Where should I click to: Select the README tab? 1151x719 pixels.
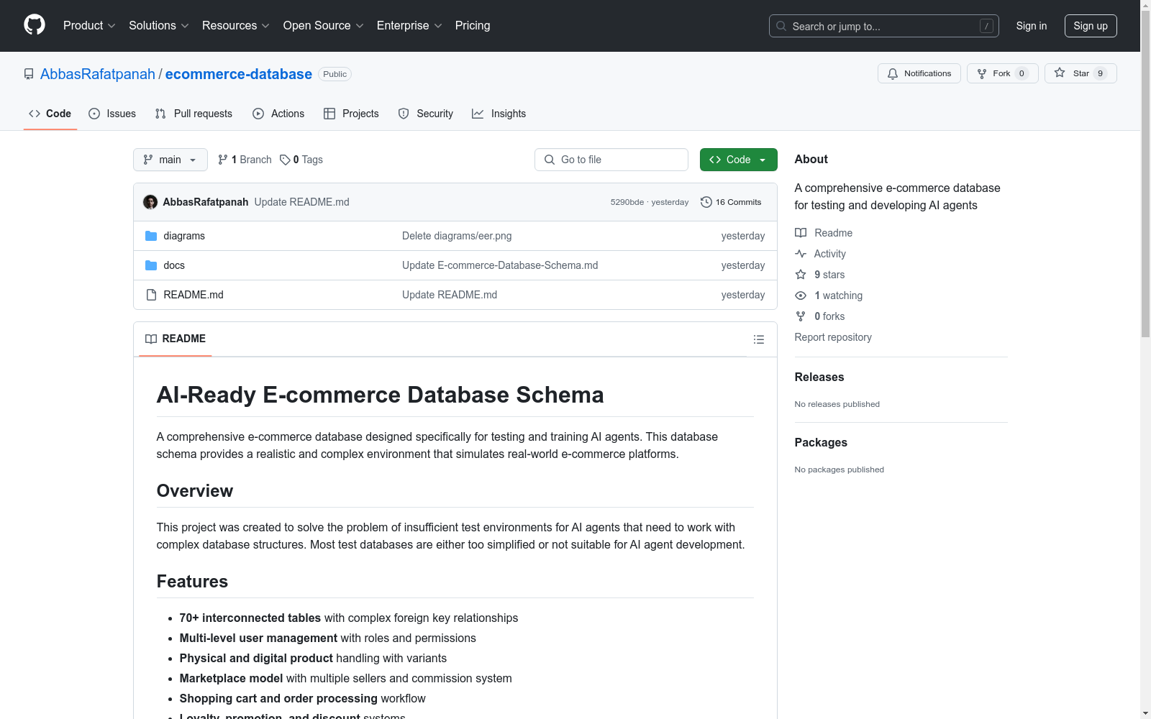point(176,339)
